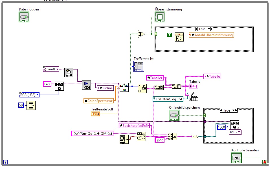270x172 pixels.
Task: Toggle the Daten loggen boolean control
Action: tap(24, 17)
